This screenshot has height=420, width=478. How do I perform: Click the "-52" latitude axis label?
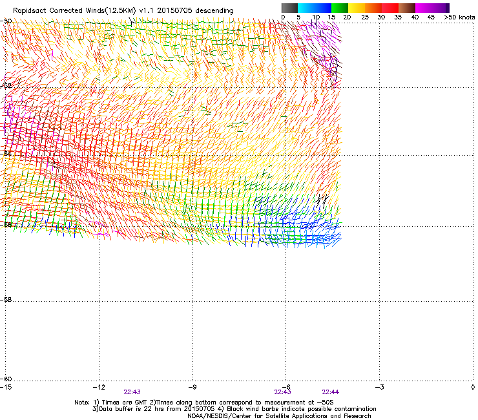(x=6, y=85)
